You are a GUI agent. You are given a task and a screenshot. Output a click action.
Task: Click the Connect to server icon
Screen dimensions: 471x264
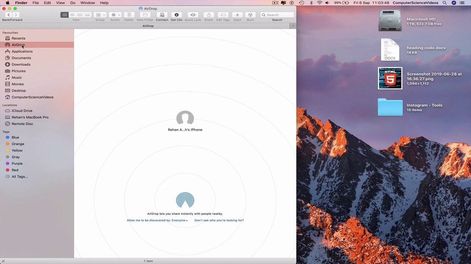[x=162, y=15]
